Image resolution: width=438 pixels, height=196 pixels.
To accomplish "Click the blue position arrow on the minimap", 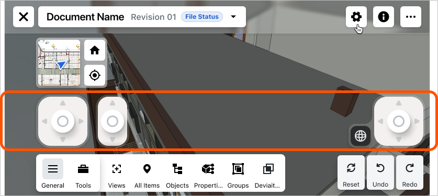I will [x=61, y=65].
